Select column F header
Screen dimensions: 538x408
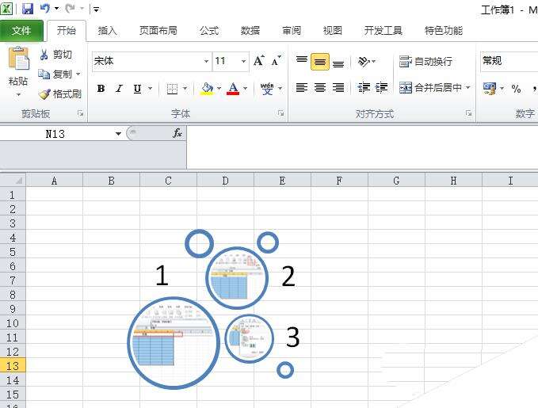(339, 181)
